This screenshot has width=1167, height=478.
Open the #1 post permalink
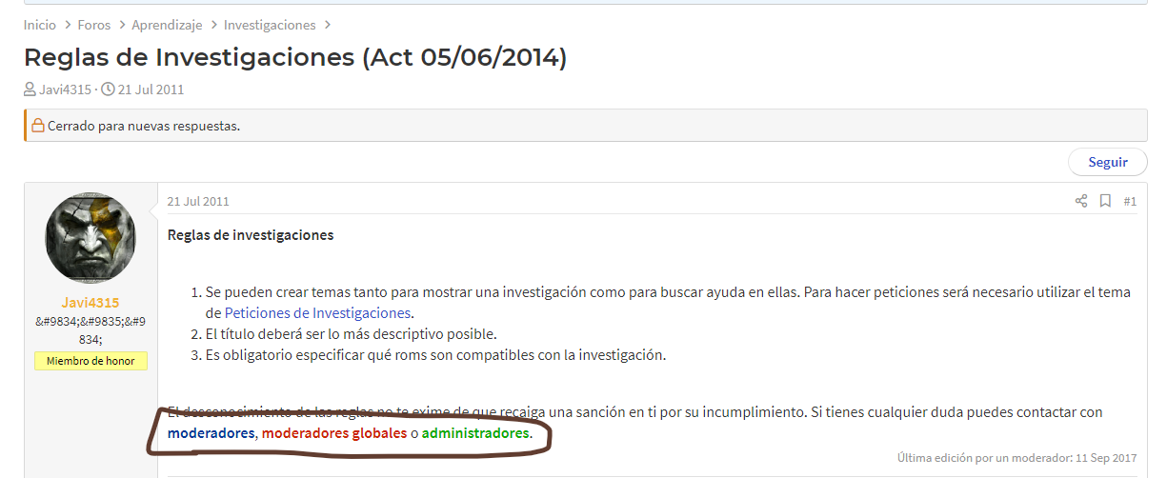1130,202
